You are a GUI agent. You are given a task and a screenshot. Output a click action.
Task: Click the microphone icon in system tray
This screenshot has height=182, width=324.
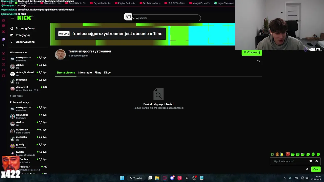[x=290, y=178]
